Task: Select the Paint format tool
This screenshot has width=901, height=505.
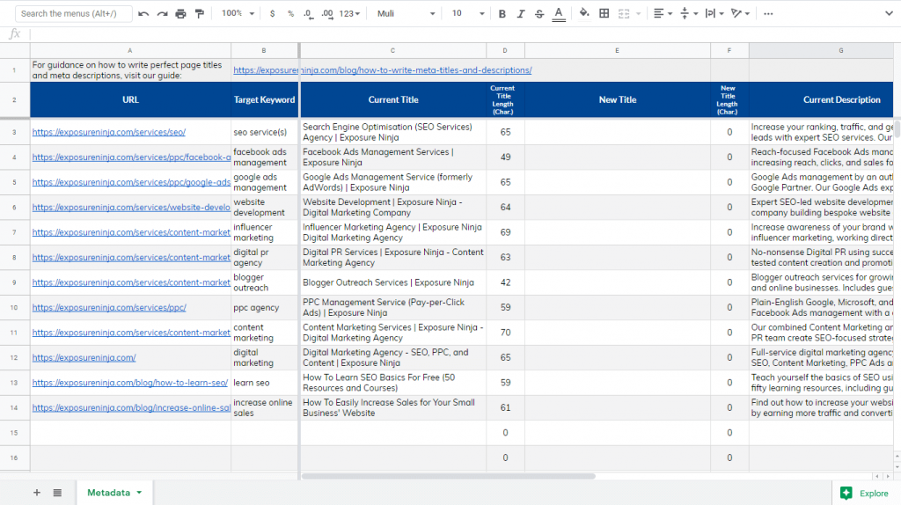Action: click(x=199, y=14)
